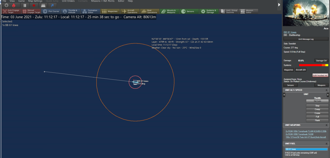
Task: Open the View menu
Action: (x=12, y=1)
